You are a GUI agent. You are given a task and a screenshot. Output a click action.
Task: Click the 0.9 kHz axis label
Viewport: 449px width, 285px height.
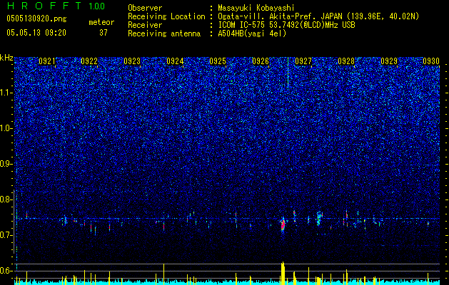click(6, 164)
